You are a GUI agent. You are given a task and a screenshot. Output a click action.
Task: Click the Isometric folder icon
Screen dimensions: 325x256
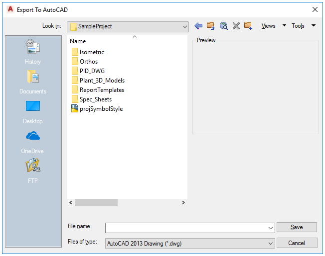pyautogui.click(x=75, y=52)
